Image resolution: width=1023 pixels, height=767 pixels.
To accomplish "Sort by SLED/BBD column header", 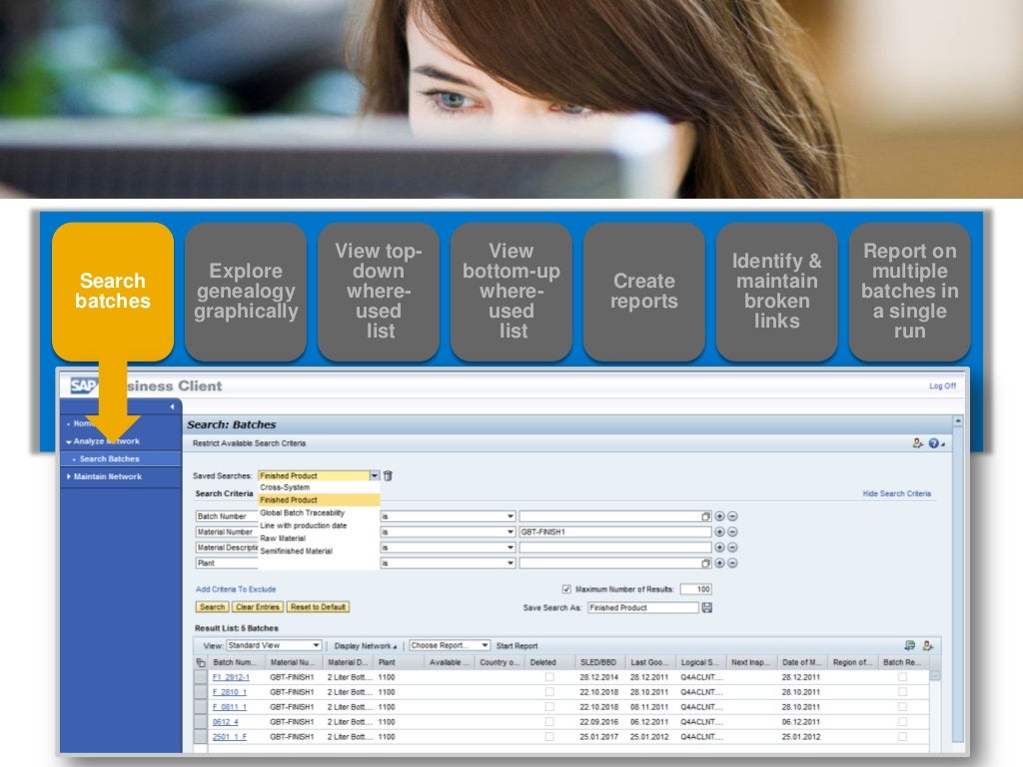I will (598, 662).
